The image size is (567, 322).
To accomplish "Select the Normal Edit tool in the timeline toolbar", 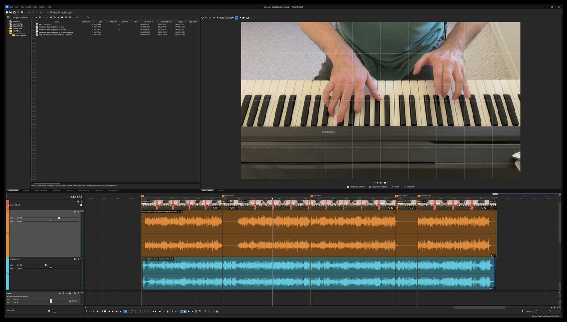I will click(x=125, y=311).
